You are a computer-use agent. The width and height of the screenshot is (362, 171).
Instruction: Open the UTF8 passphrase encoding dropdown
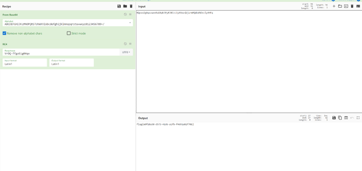126,52
